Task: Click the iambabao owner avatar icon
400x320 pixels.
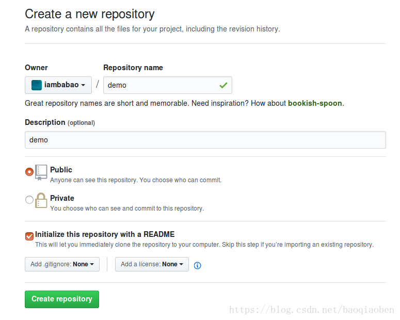Action: coord(37,85)
